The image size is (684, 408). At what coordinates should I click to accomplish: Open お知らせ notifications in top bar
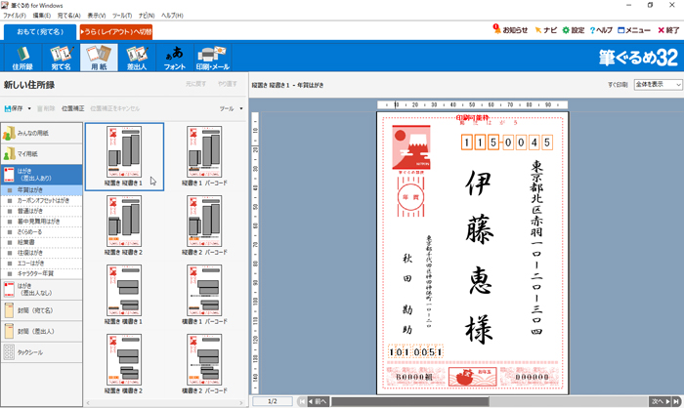point(510,30)
